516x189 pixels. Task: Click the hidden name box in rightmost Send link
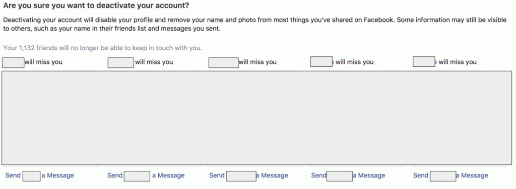coord(443,176)
